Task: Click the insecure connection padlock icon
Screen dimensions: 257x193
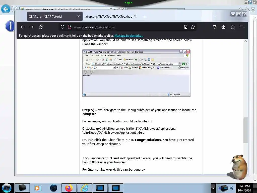Action: pos(70,27)
